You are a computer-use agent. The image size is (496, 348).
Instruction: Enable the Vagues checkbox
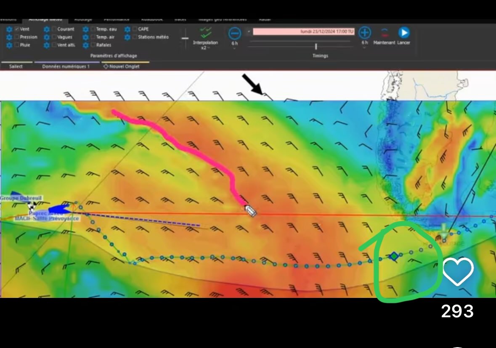click(54, 37)
